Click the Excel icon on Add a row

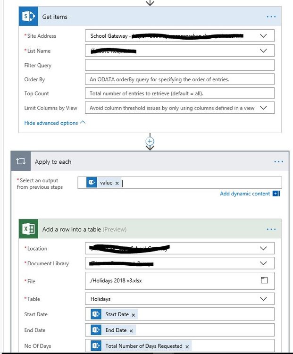pyautogui.click(x=28, y=229)
